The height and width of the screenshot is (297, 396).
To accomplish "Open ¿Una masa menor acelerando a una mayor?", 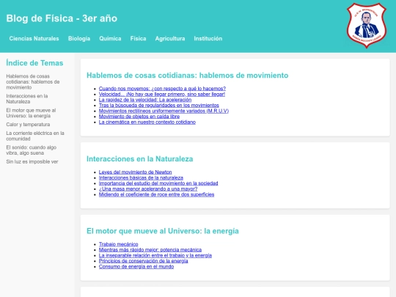I will click(x=148, y=189).
